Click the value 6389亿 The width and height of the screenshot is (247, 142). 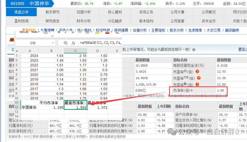tap(141, 91)
